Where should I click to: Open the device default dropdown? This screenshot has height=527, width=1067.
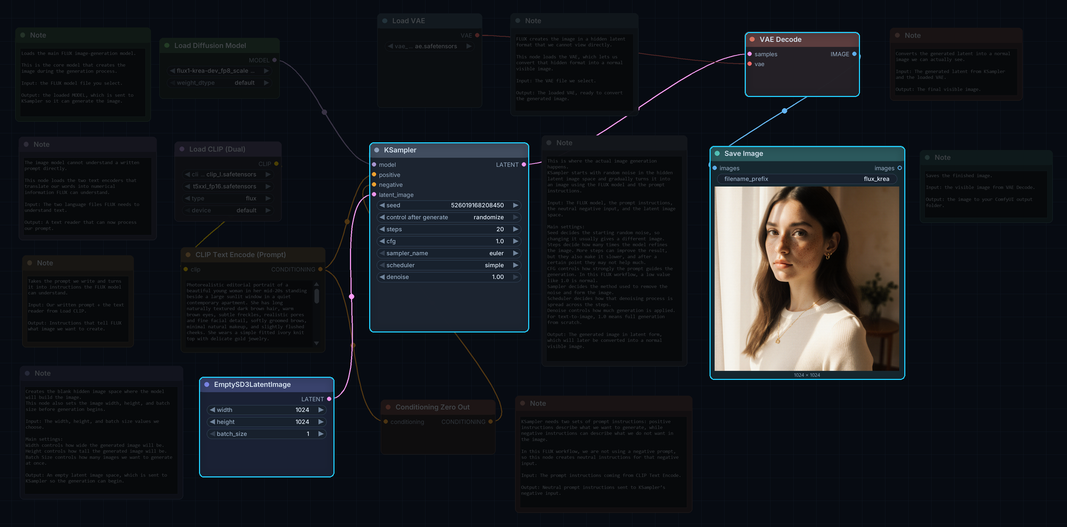228,210
